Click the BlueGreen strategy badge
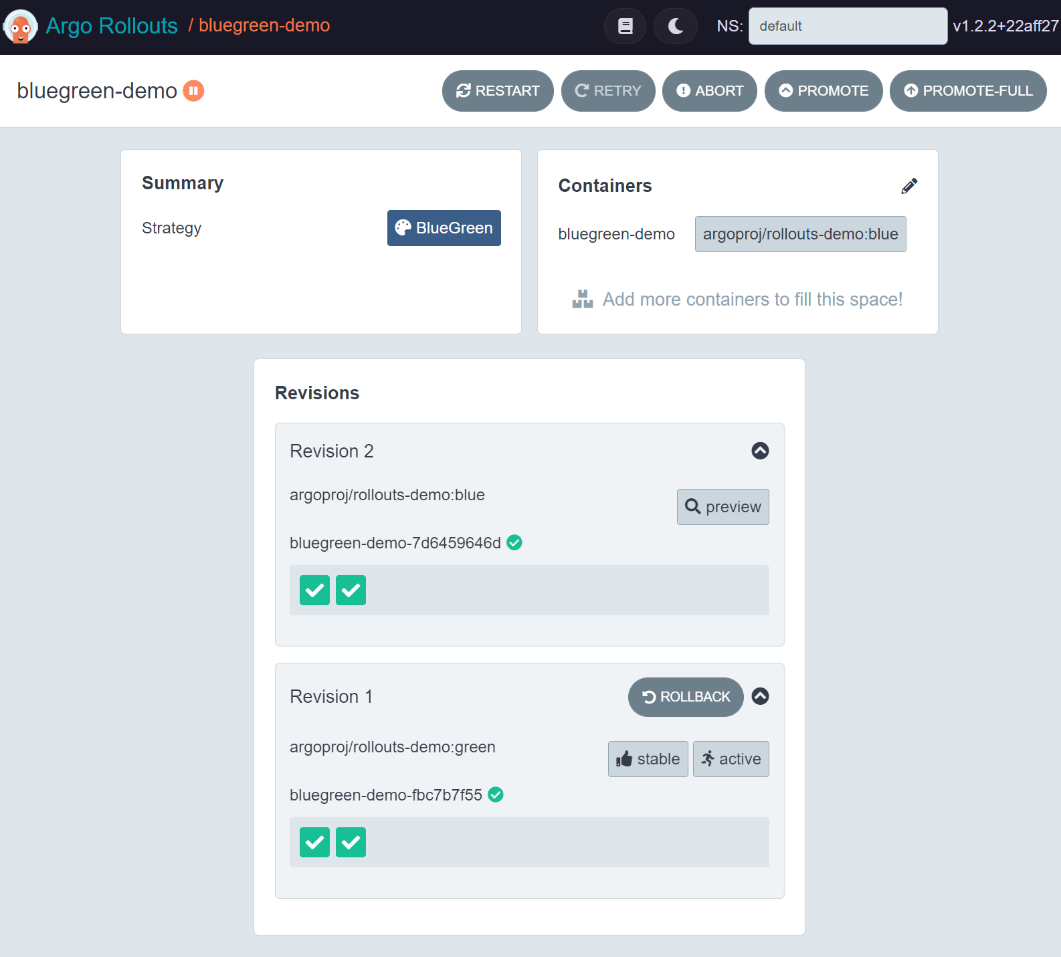The image size is (1061, 957). coord(444,228)
